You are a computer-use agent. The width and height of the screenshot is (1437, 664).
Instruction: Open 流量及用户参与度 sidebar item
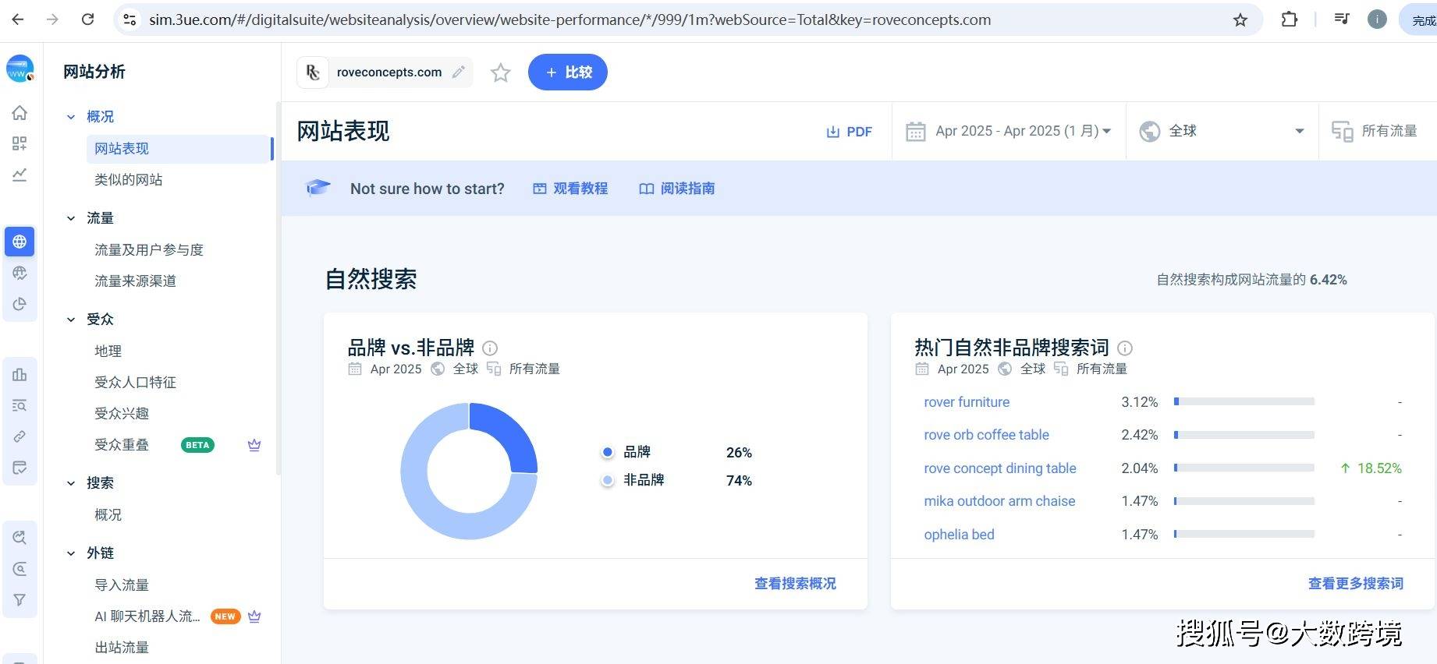pos(149,250)
